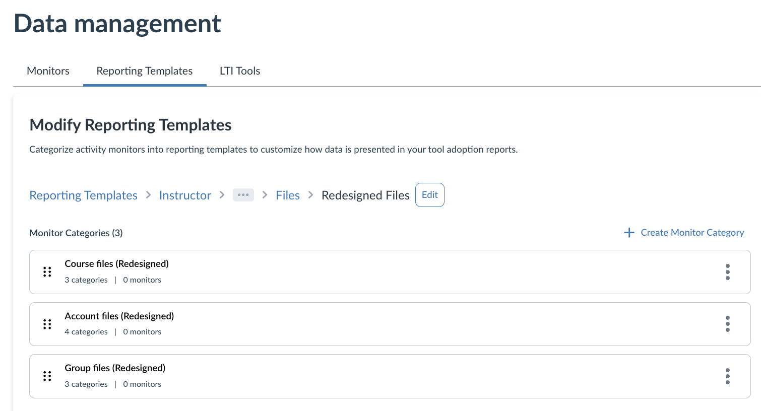Navigate to Files breadcrumb

click(x=288, y=195)
